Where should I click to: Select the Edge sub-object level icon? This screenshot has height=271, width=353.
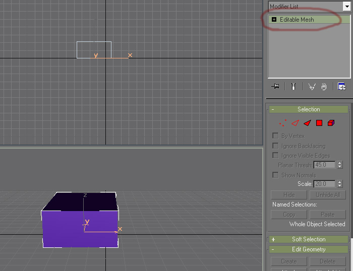pos(295,123)
